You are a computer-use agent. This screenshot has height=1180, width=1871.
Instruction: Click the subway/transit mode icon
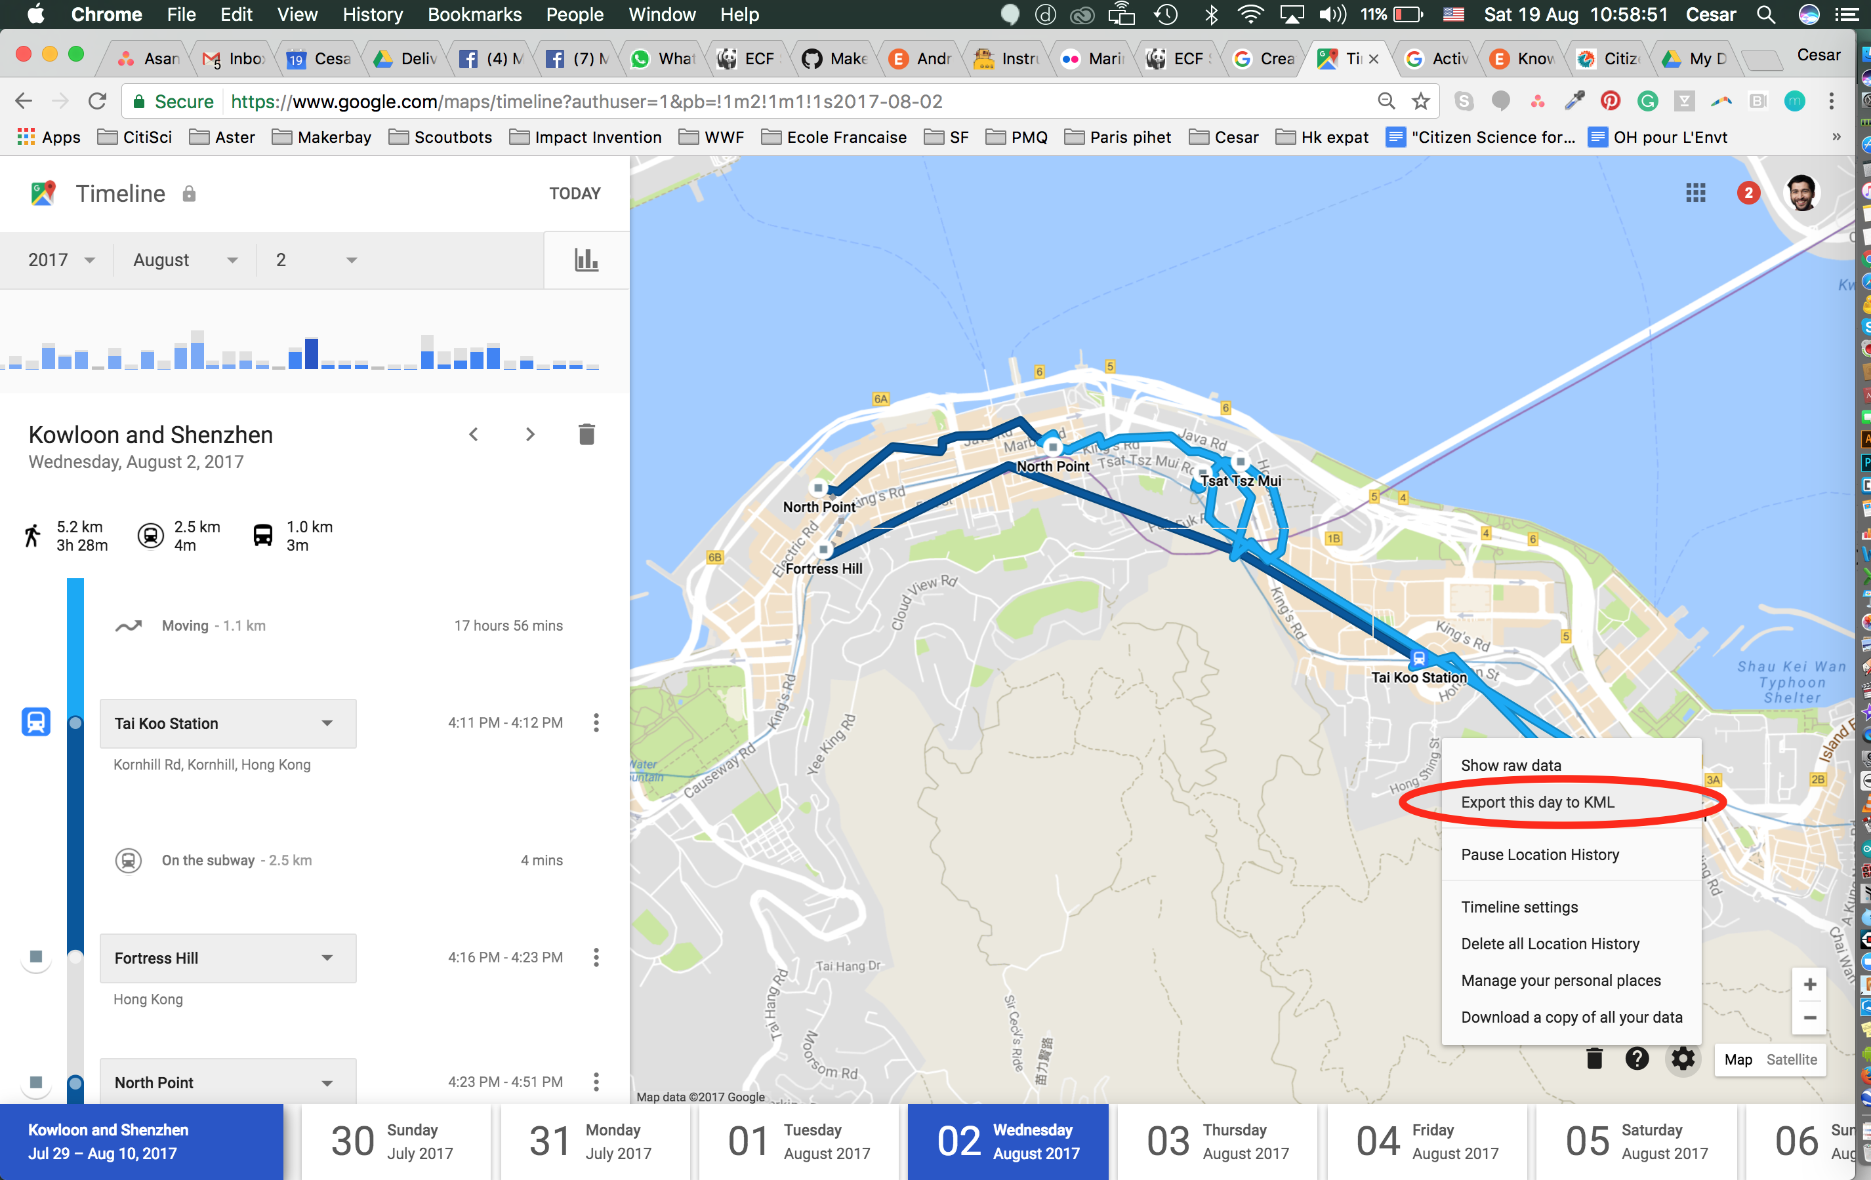pyautogui.click(x=150, y=536)
